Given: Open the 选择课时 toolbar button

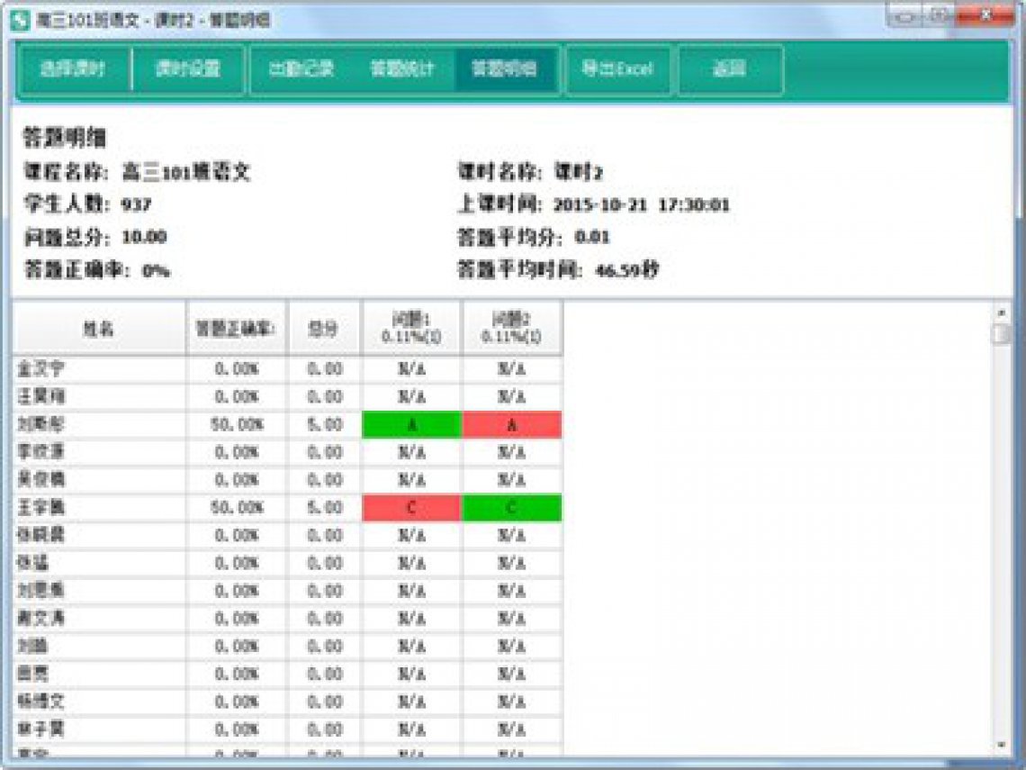Looking at the screenshot, I should 72,69.
